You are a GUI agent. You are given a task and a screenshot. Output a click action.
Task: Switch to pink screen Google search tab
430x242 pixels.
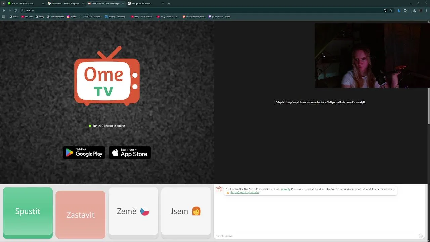[66, 3]
